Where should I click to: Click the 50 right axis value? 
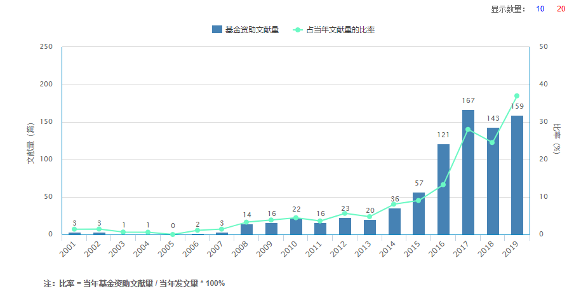click(544, 46)
